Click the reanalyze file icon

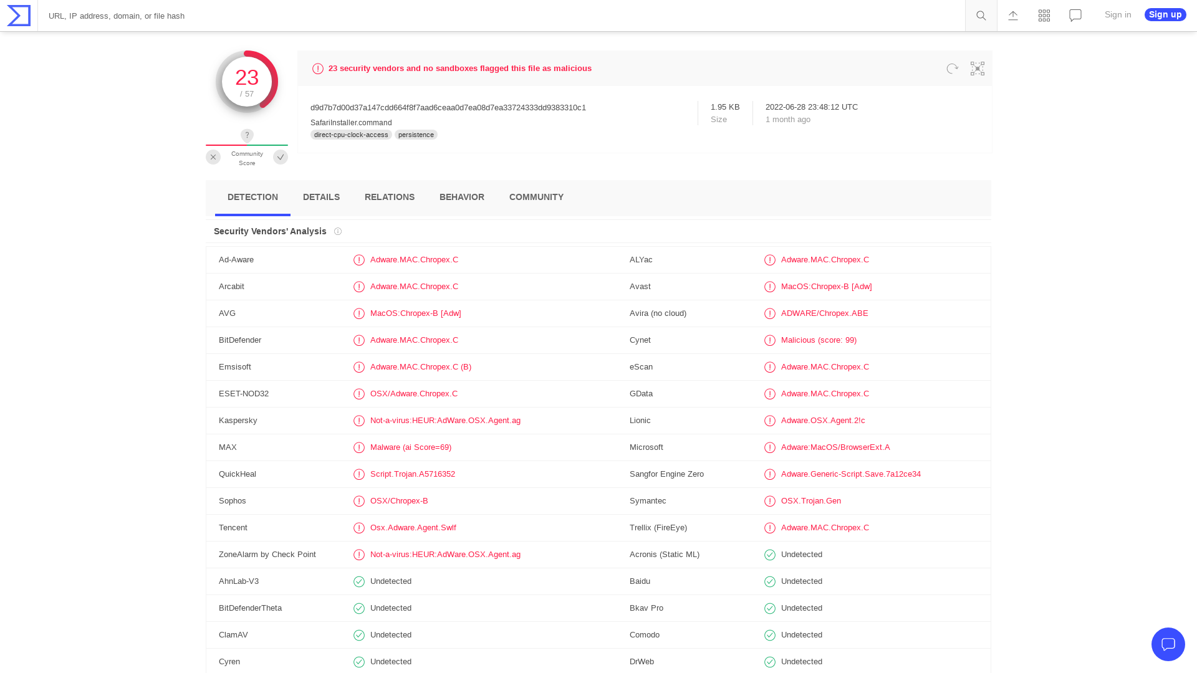[952, 69]
